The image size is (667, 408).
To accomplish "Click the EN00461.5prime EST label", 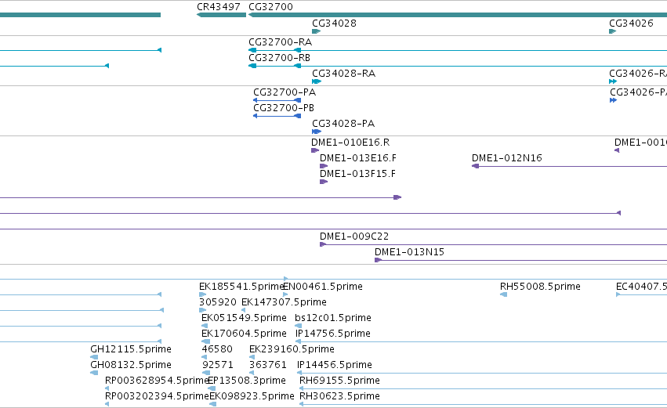I will [323, 287].
